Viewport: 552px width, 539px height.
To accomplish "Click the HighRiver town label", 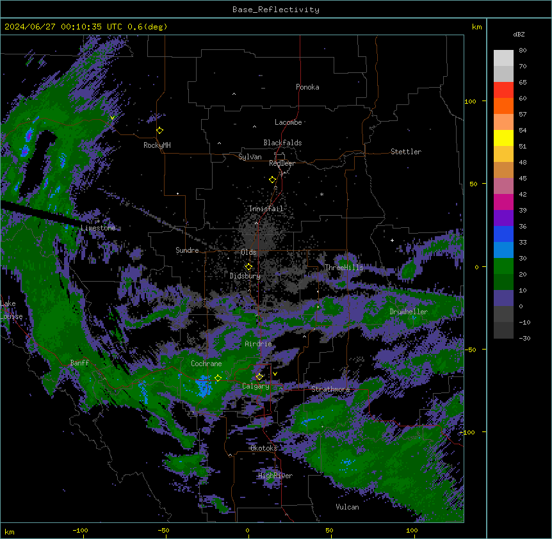I will [275, 476].
